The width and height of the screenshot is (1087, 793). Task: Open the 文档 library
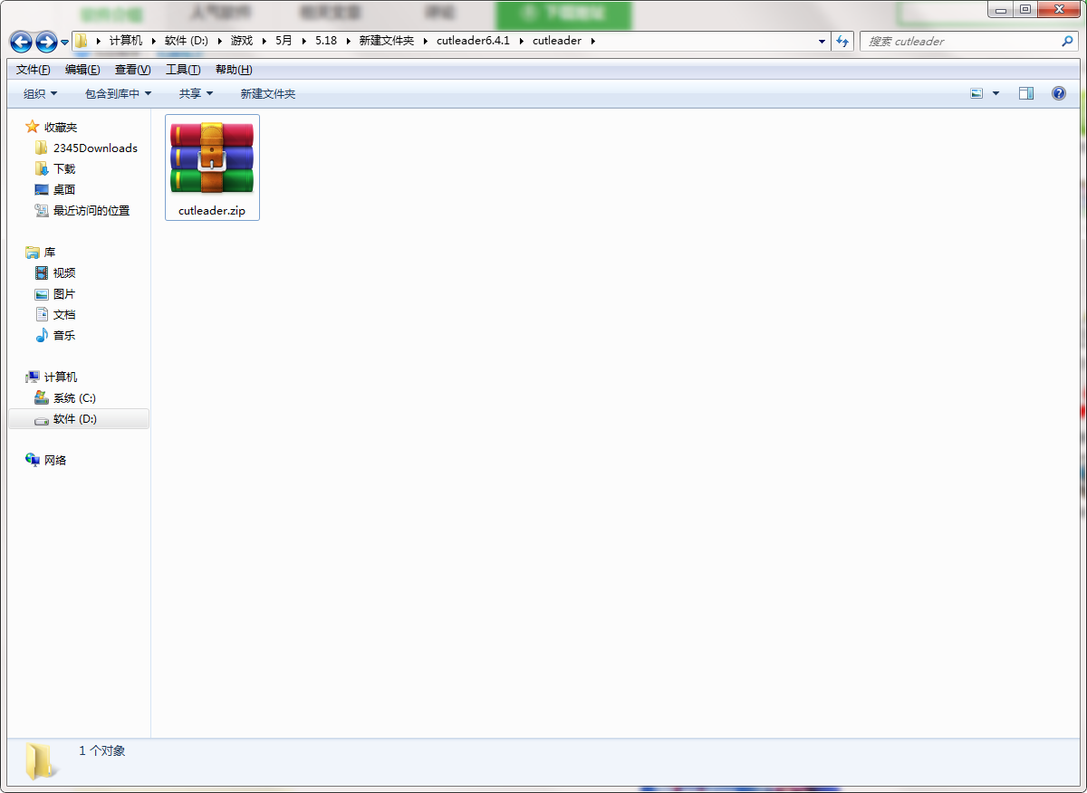point(64,314)
